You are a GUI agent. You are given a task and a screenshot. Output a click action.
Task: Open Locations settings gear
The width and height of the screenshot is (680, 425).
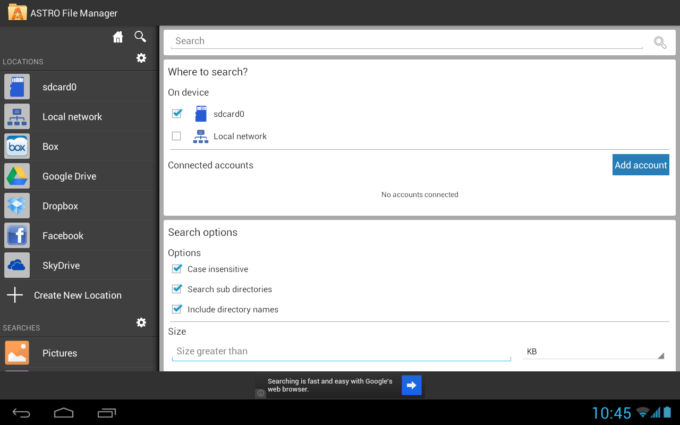point(141,58)
